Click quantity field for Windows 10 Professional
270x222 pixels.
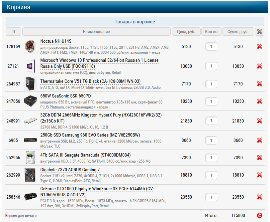click(211, 66)
